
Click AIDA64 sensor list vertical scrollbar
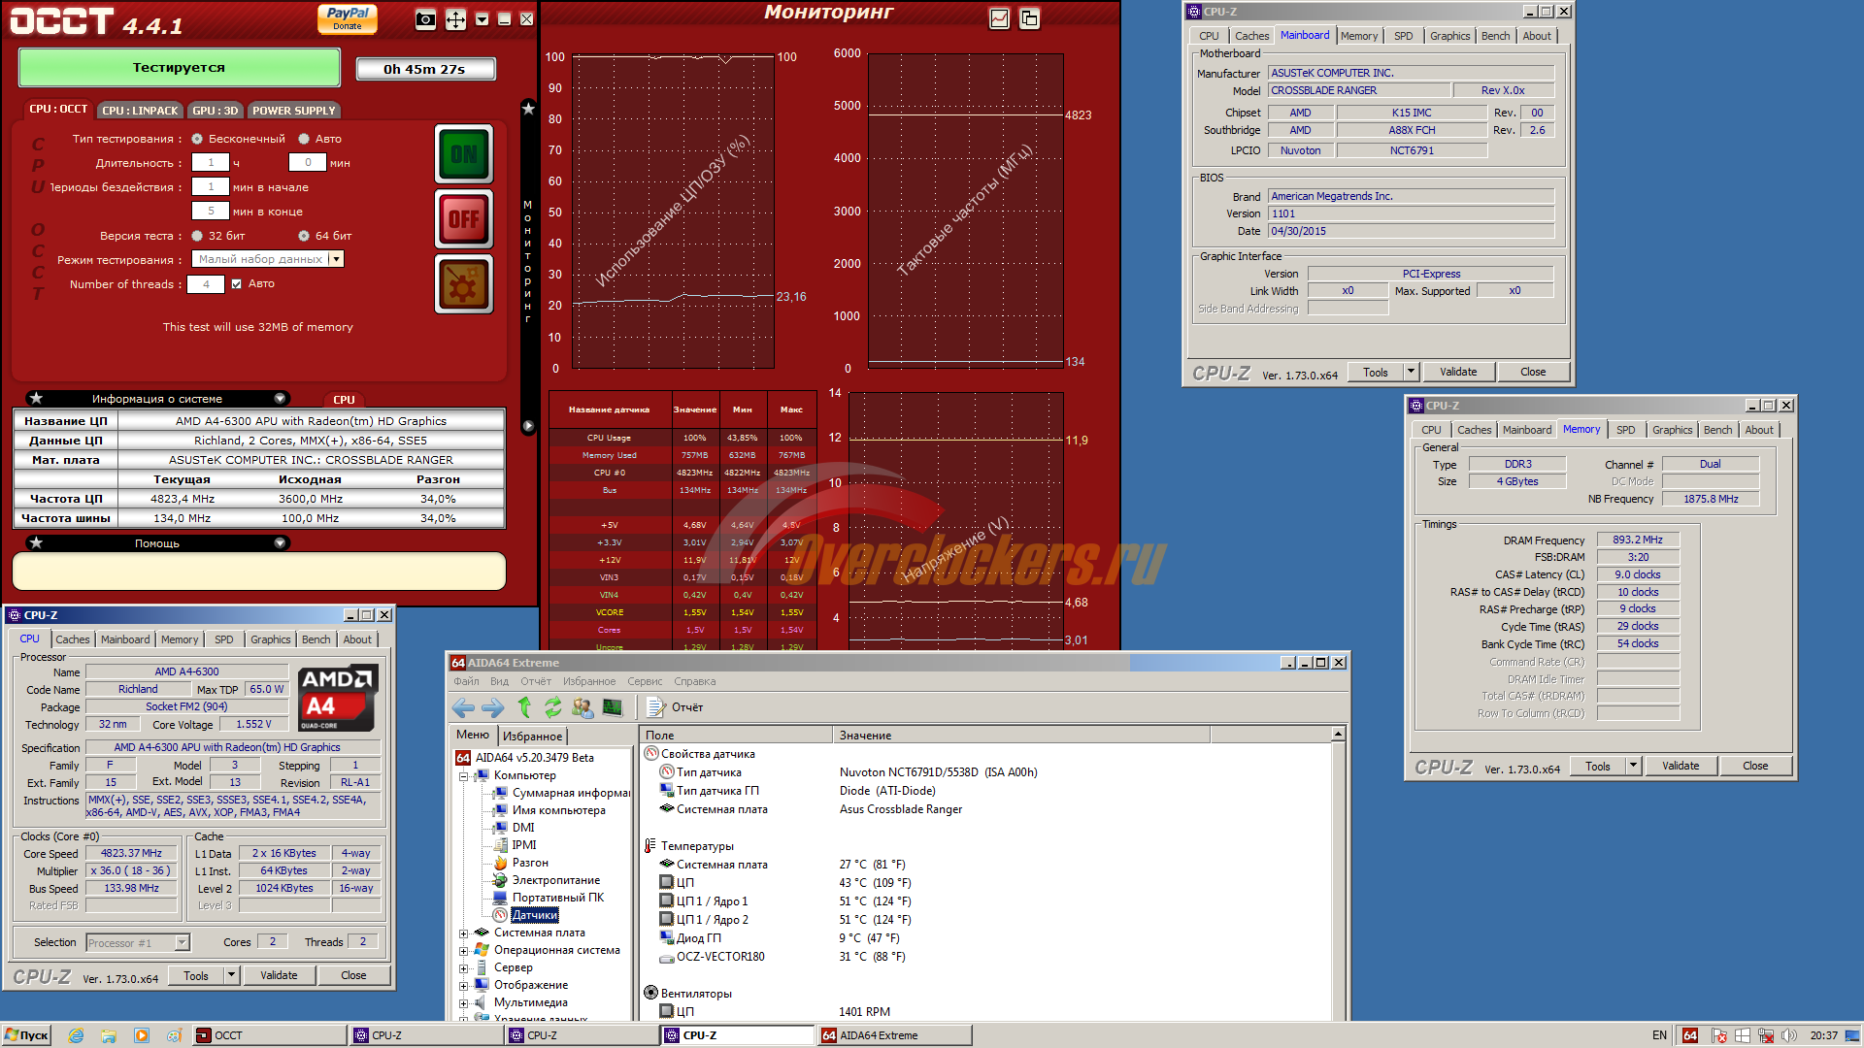pyautogui.click(x=1338, y=873)
